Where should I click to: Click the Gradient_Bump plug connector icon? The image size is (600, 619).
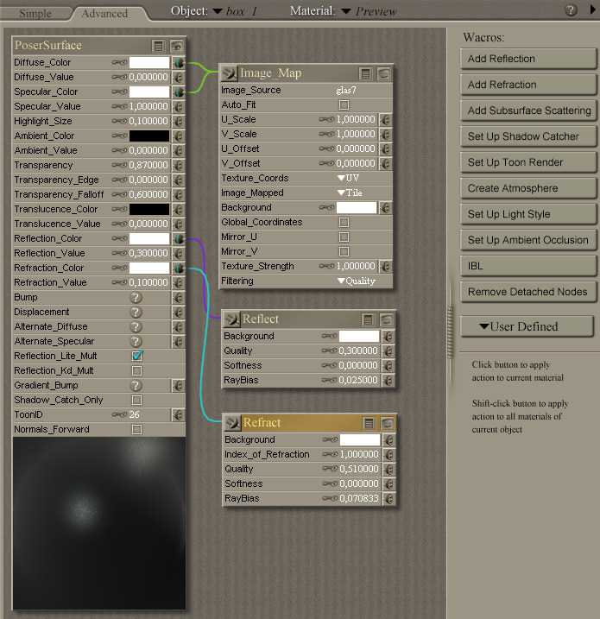(x=179, y=386)
